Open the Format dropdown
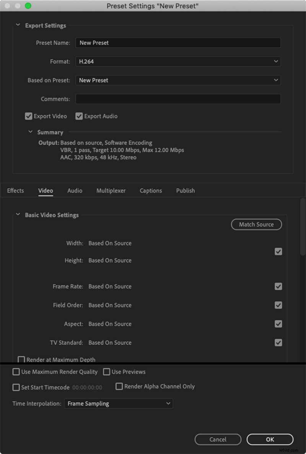 (x=178, y=61)
